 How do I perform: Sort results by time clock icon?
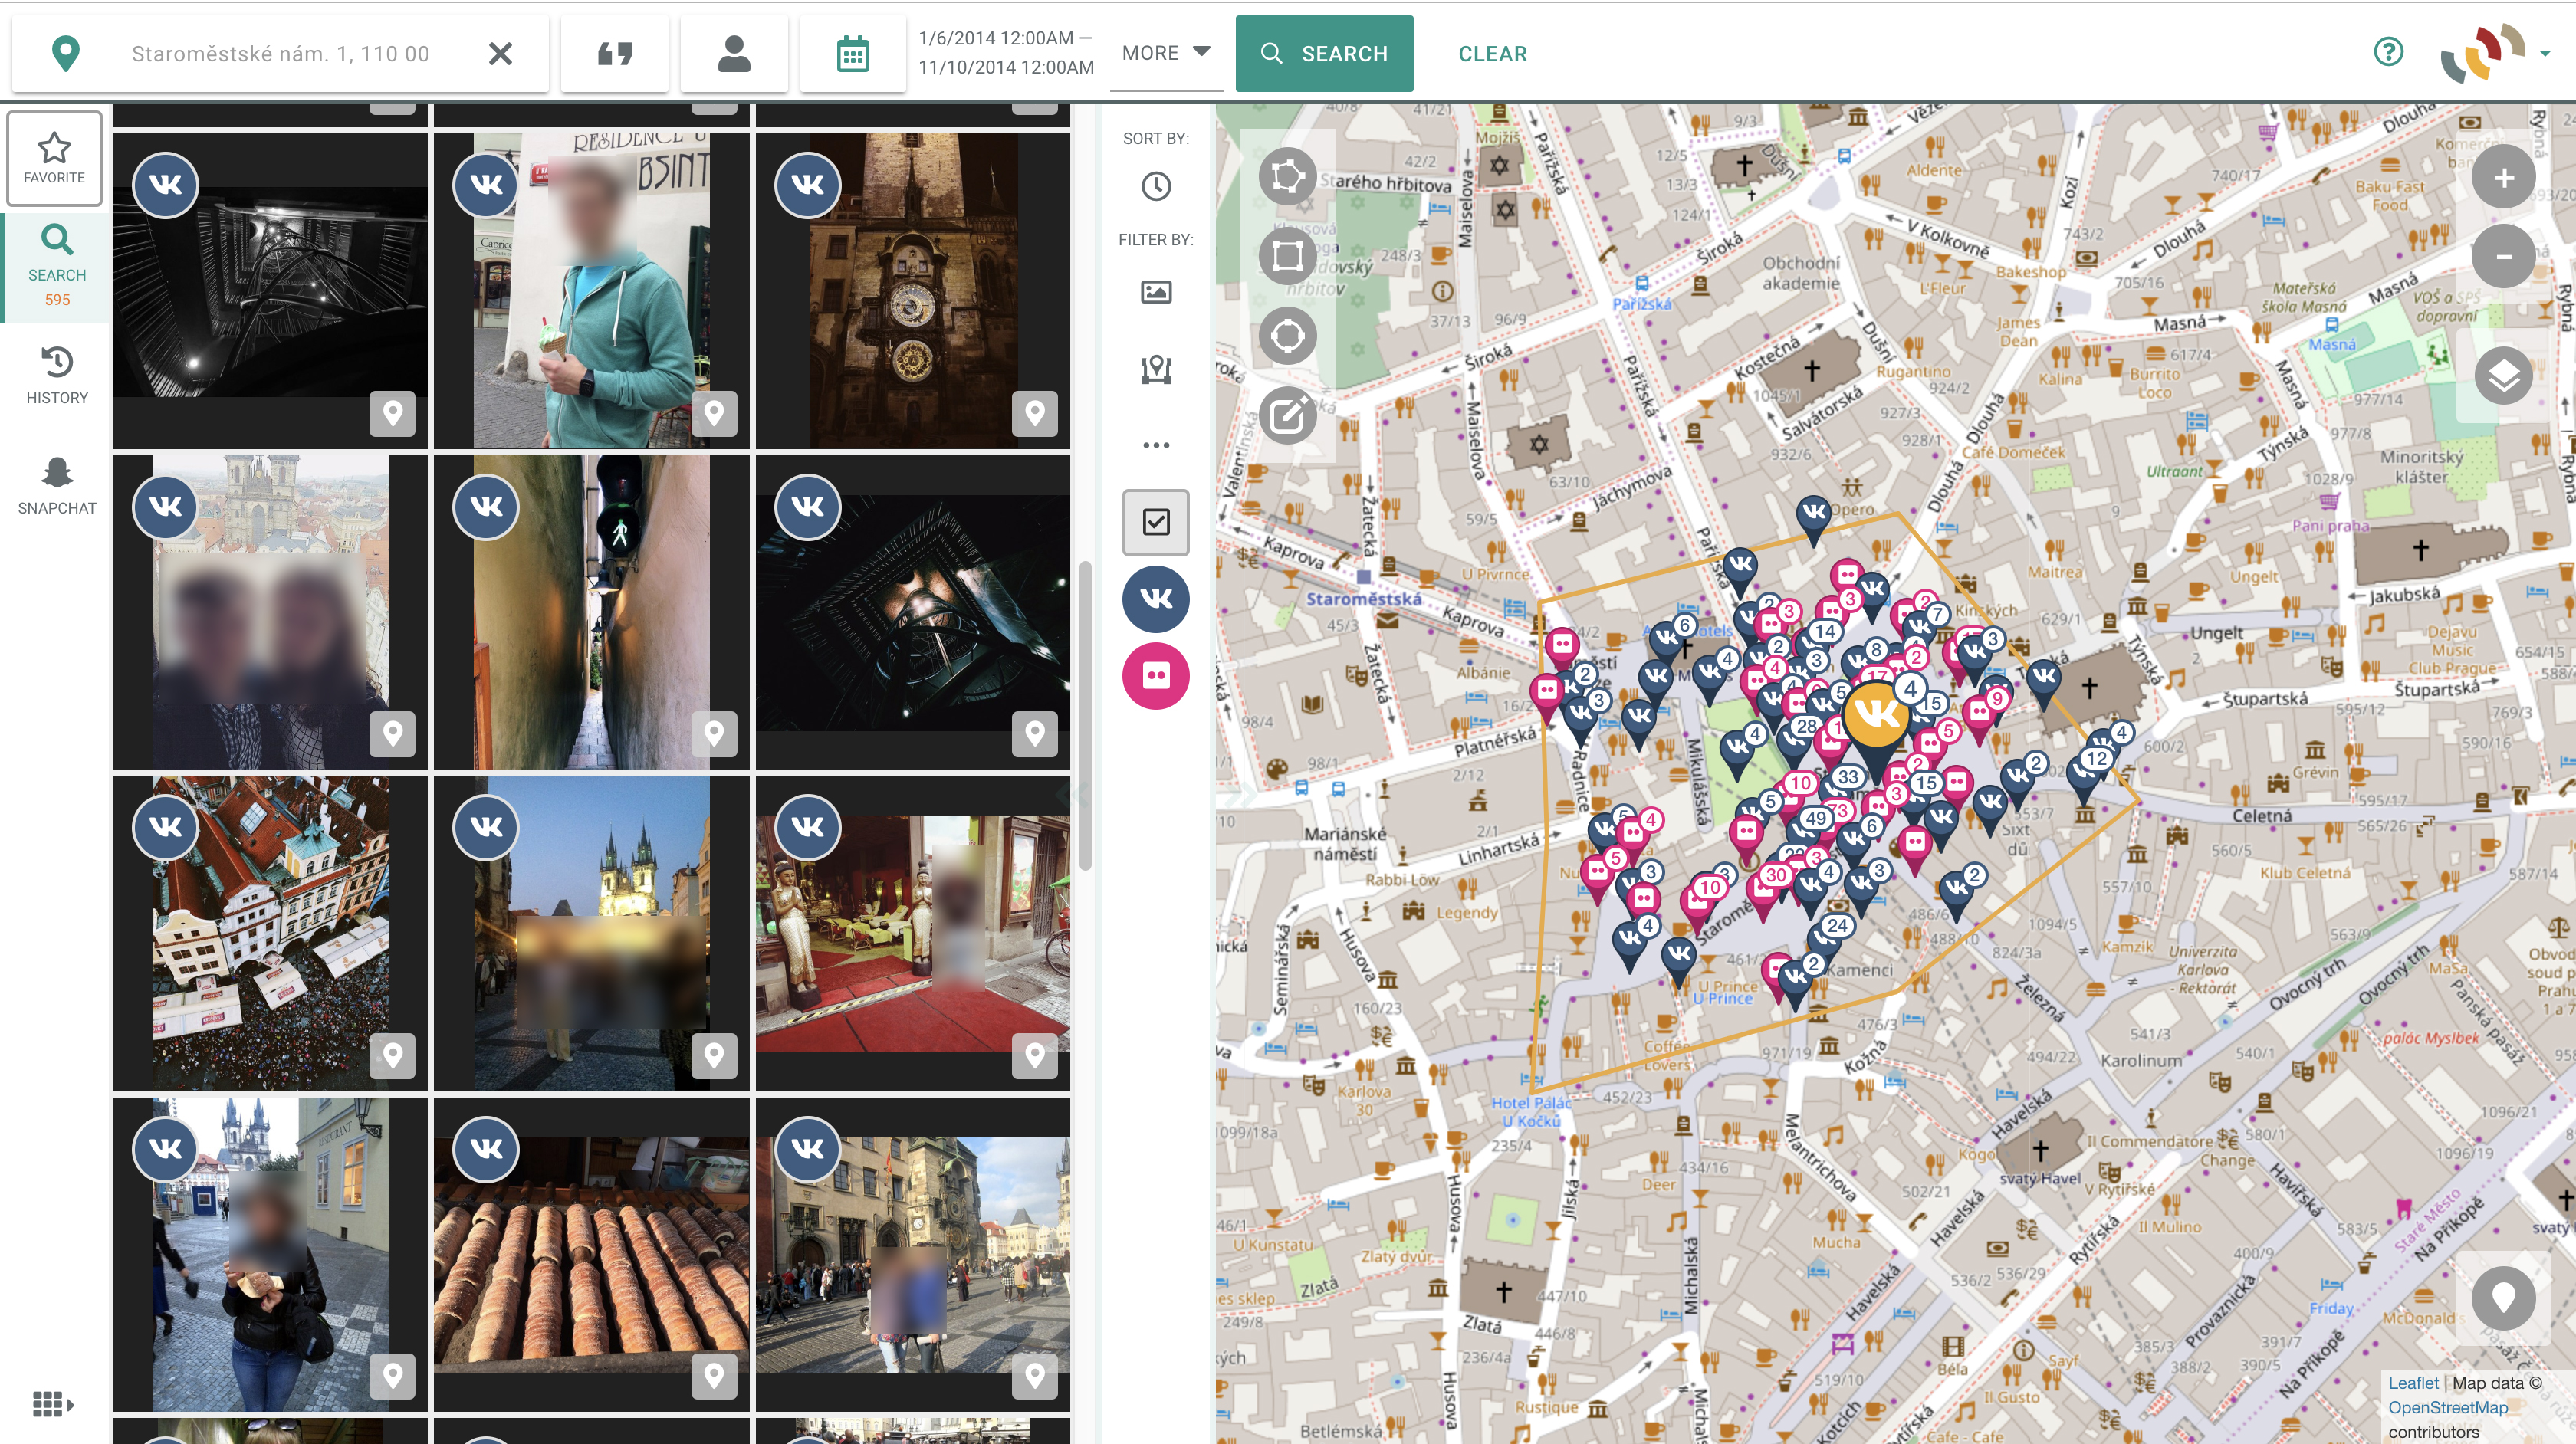point(1156,186)
